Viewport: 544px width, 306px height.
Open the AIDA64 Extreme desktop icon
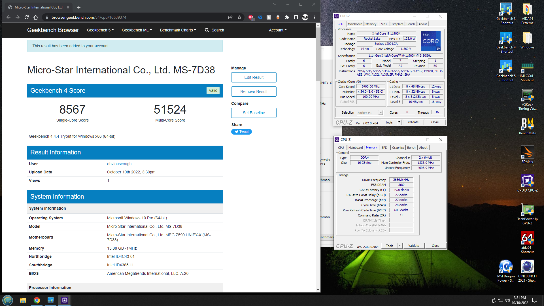pos(527,14)
